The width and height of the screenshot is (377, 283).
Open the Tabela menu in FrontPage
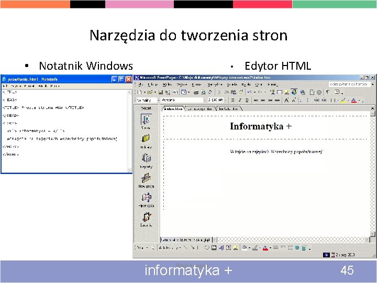[232, 84]
